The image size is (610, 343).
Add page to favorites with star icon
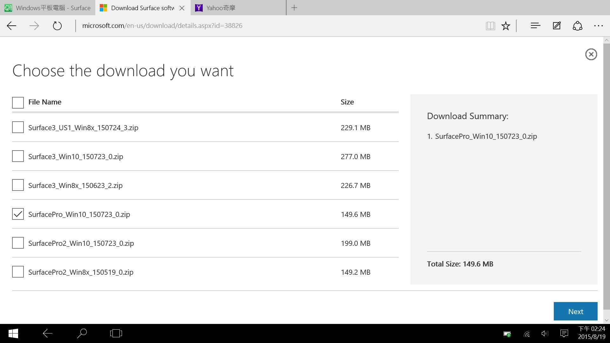pyautogui.click(x=506, y=26)
